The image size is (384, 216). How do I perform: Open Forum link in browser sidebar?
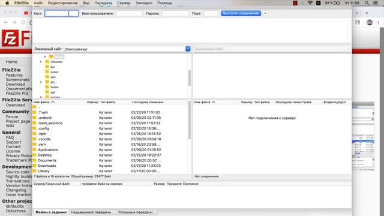[x=12, y=117]
